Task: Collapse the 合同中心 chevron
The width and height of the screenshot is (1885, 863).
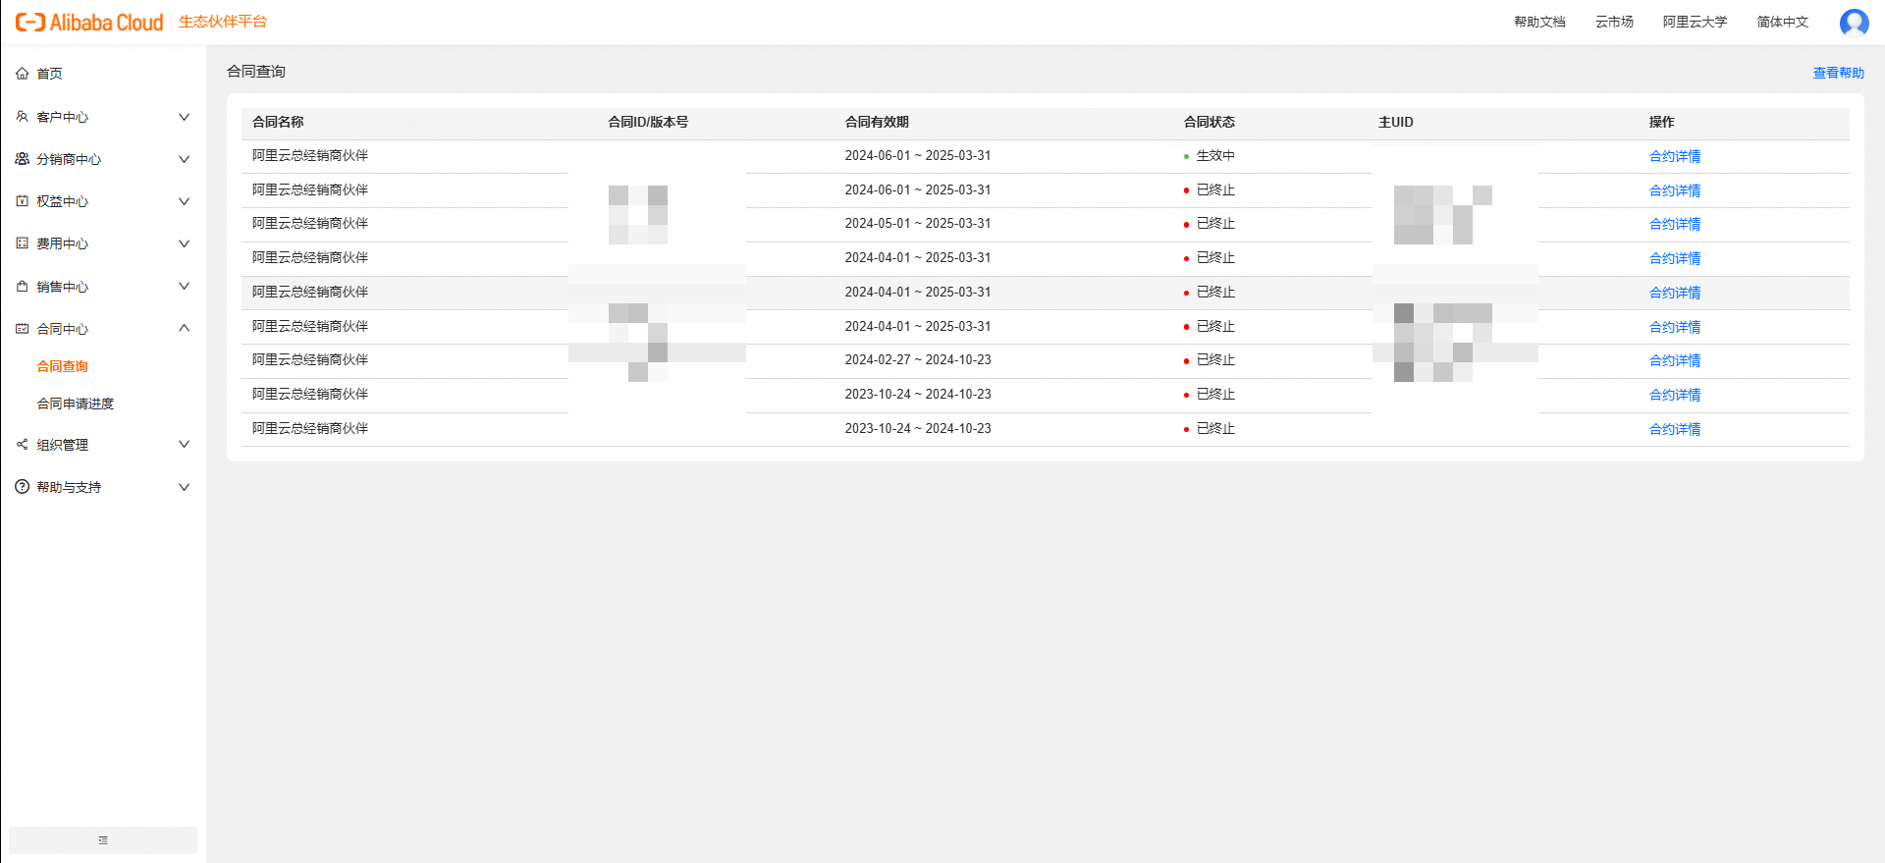Action: pos(184,328)
